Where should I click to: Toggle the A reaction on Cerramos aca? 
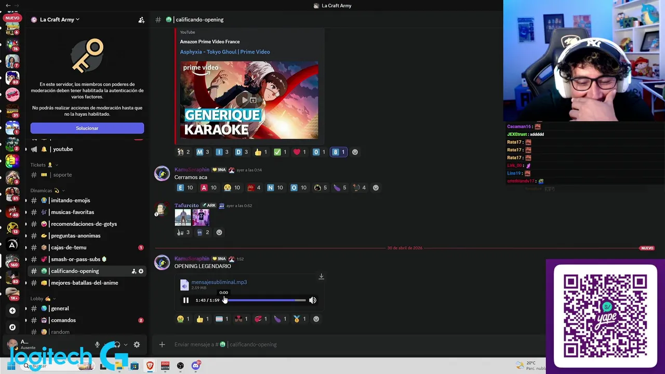pos(209,188)
